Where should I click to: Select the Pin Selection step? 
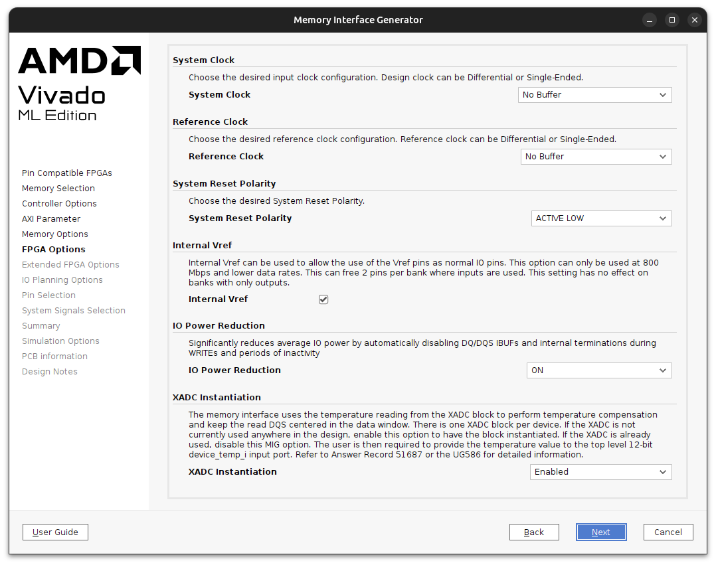pos(48,295)
